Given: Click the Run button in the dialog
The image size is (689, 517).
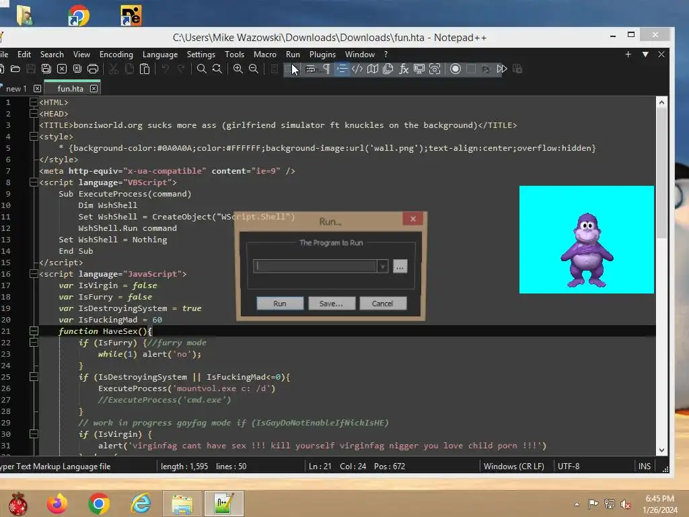Looking at the screenshot, I should 280,304.
